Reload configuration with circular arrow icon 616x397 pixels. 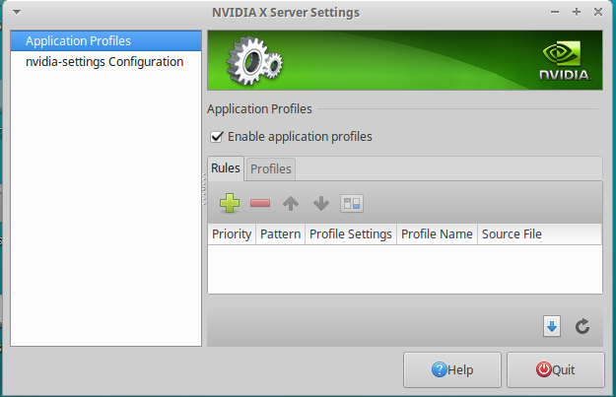click(582, 326)
